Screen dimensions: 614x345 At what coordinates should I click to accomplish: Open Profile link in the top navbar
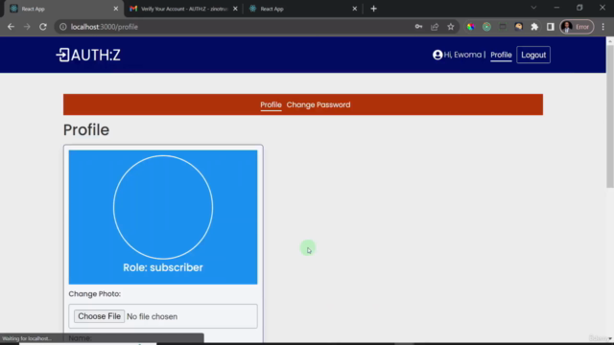pyautogui.click(x=501, y=55)
